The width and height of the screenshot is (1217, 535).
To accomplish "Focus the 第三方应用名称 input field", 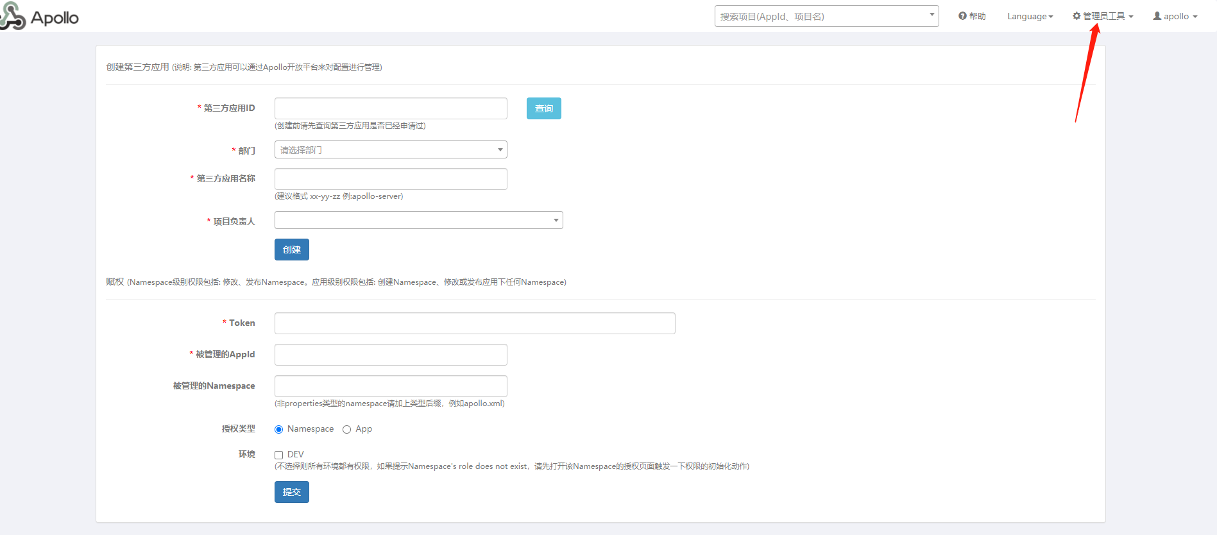I will coord(391,179).
